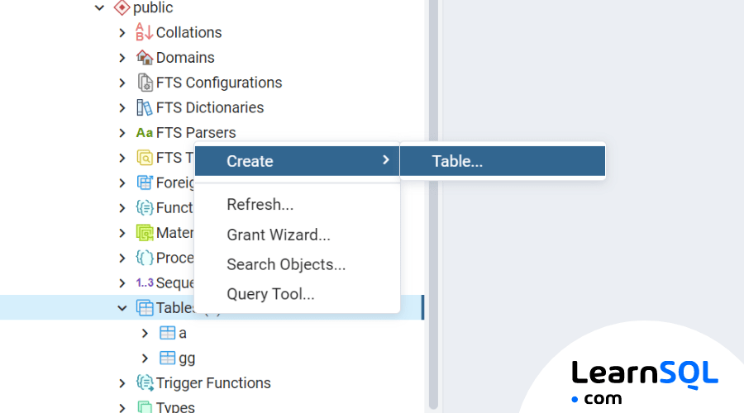Click the Trigger Functions icon
The height and width of the screenshot is (413, 744).
coord(145,382)
